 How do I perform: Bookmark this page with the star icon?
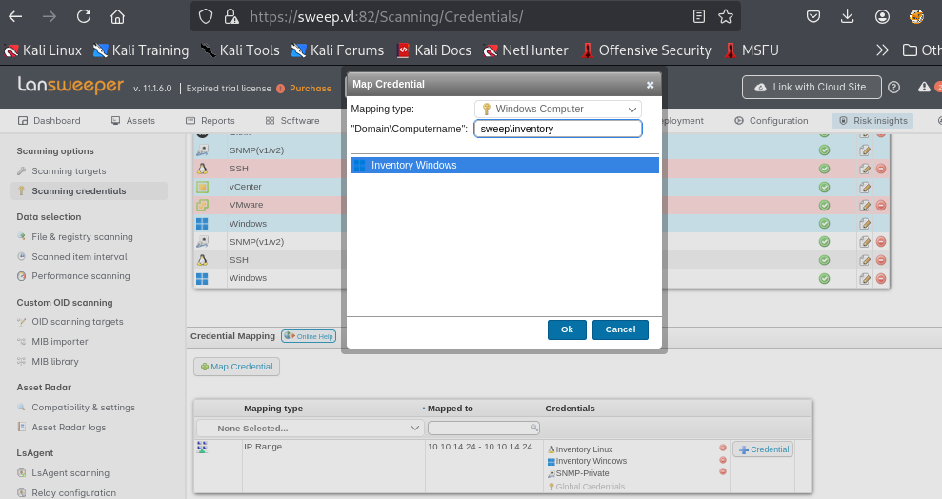(x=726, y=16)
